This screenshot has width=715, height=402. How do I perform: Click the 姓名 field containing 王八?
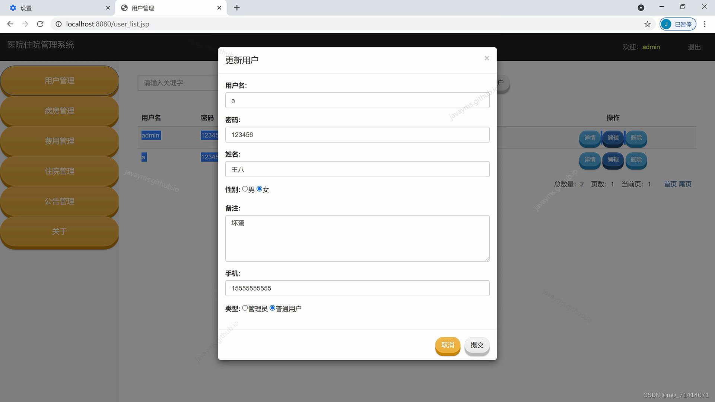click(357, 169)
